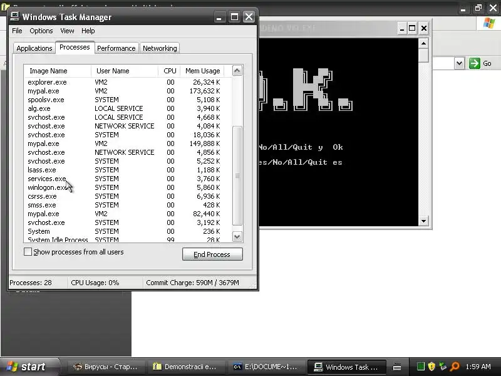Screen dimensions: 501x376
Task: Click the green CPU usage tray icon
Action: [421, 367]
